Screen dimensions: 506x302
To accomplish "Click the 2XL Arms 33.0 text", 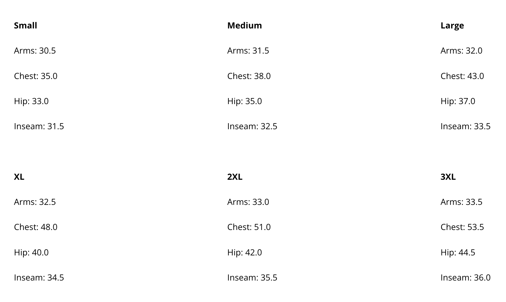I will 248,202.
